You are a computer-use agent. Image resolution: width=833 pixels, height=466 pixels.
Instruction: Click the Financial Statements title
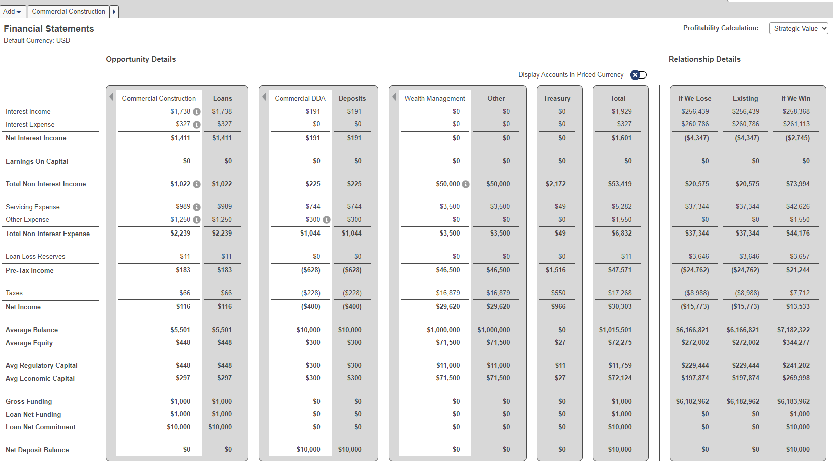pyautogui.click(x=49, y=29)
